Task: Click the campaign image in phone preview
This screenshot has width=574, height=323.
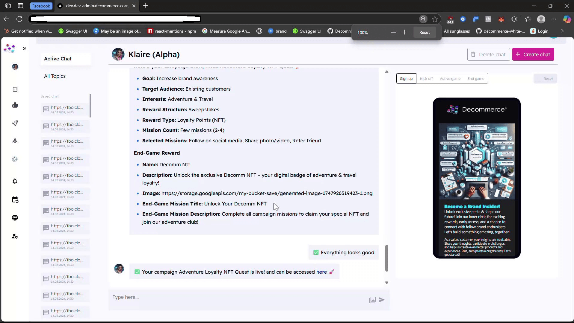Action: [477, 161]
